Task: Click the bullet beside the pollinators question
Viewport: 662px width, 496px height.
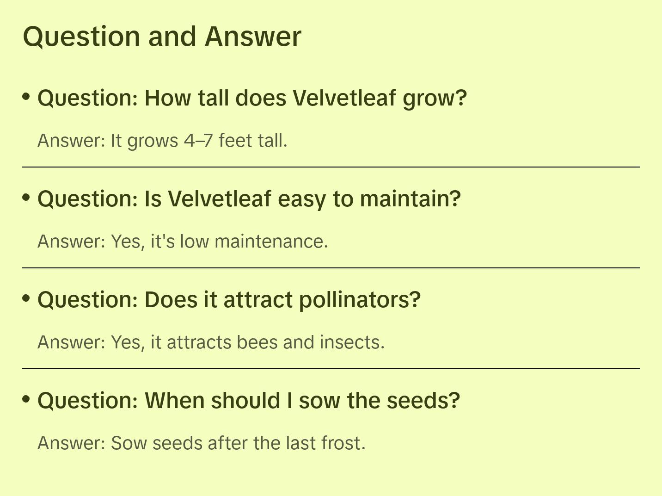Action: click(26, 298)
